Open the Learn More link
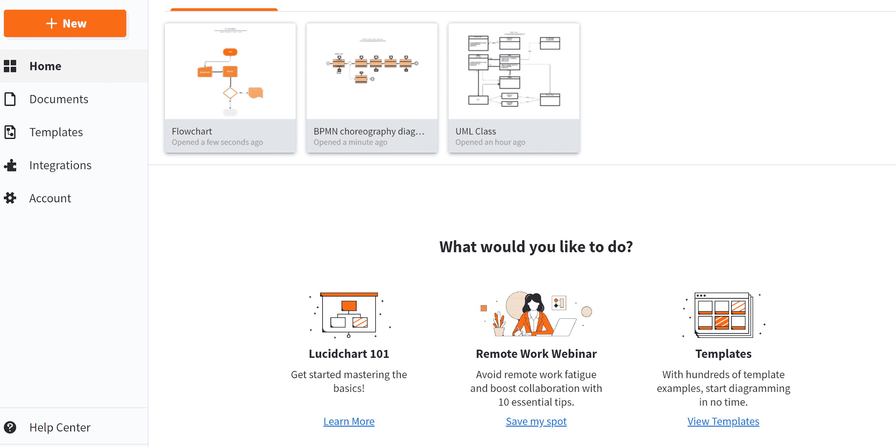 click(x=349, y=421)
